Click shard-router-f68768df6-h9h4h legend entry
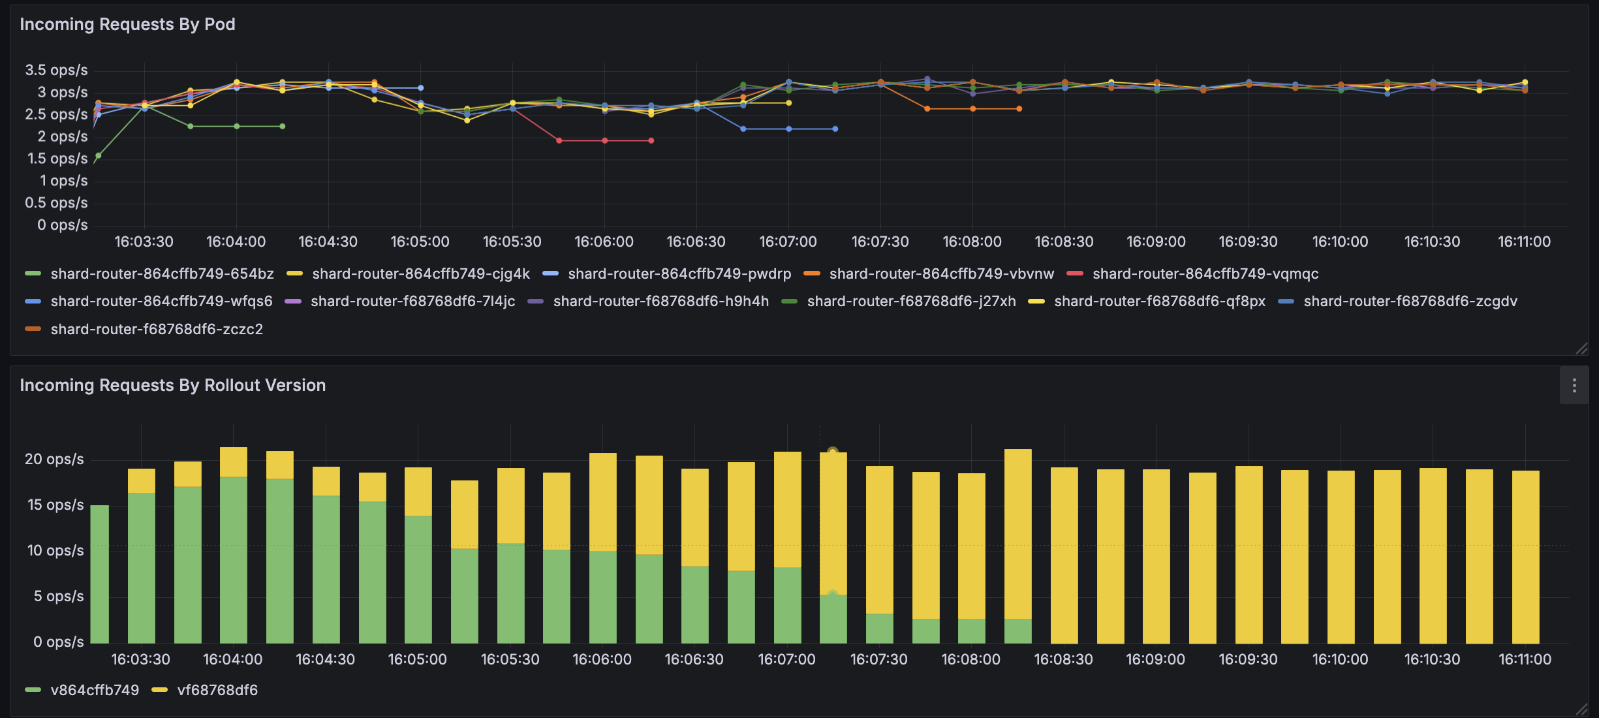1599x718 pixels. [660, 302]
